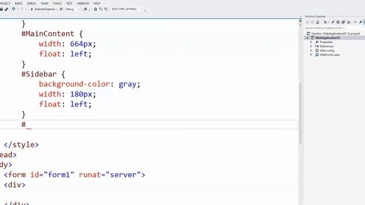Image resolution: width=365 pixels, height=205 pixels.
Task: Collapse the WebApplication19 project node
Action: [x=307, y=38]
